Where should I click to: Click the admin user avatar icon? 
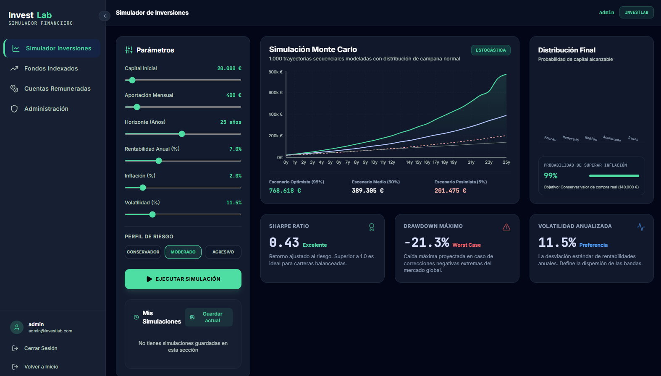17,327
